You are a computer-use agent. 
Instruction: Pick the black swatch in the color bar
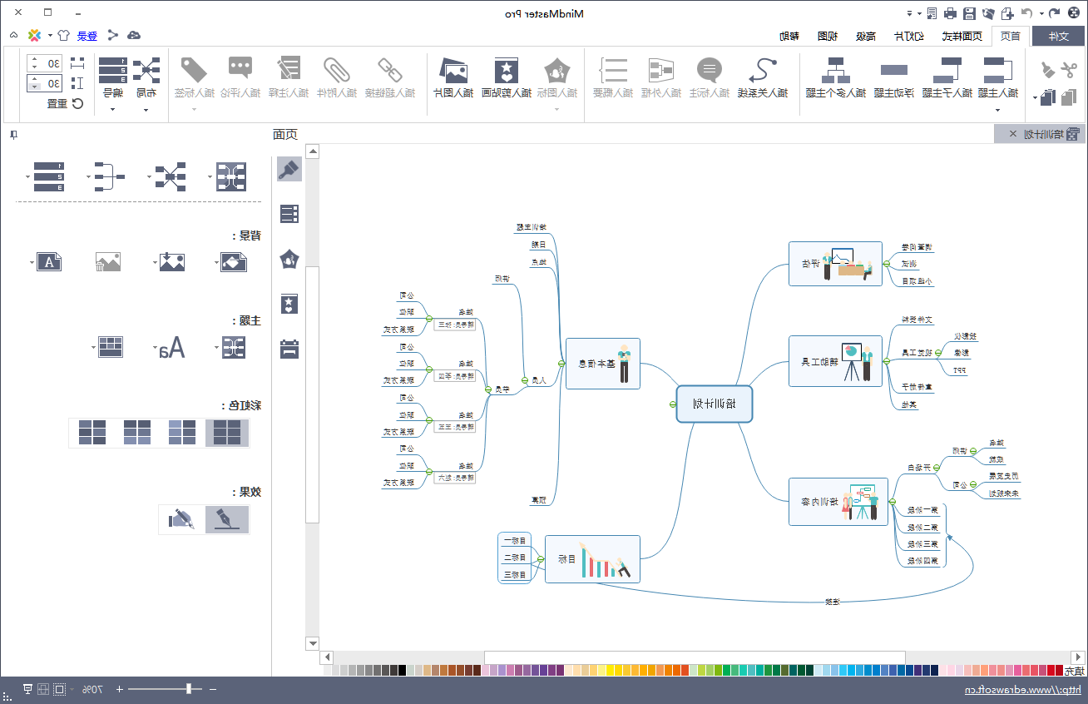(403, 670)
